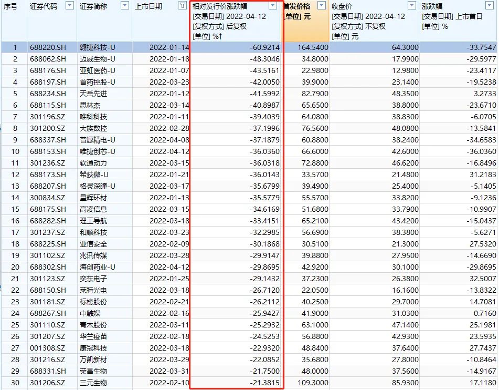Open the 收盘价 column filter dropdown

click(x=412, y=5)
